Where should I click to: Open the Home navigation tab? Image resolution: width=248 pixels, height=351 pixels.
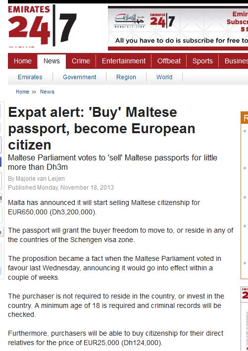(23, 61)
